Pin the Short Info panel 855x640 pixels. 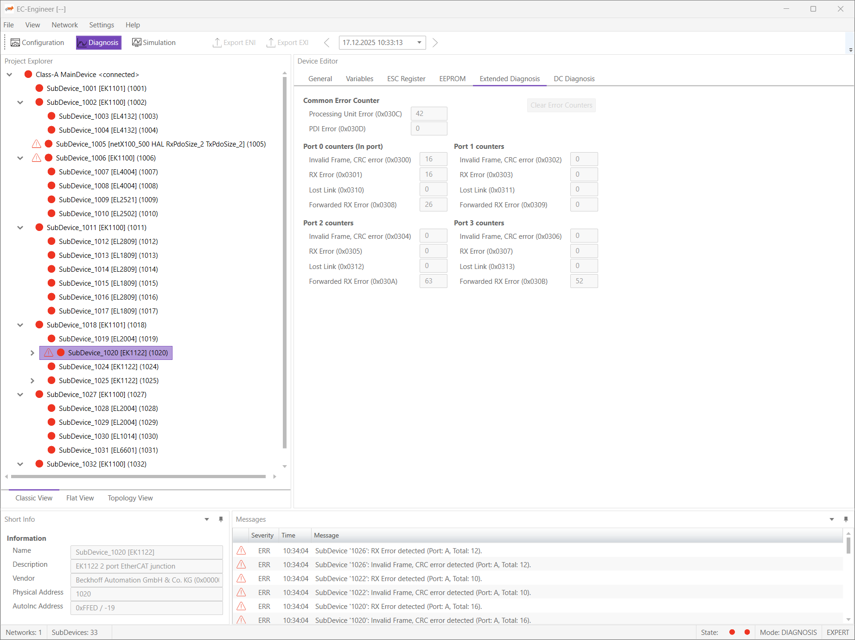tap(221, 519)
